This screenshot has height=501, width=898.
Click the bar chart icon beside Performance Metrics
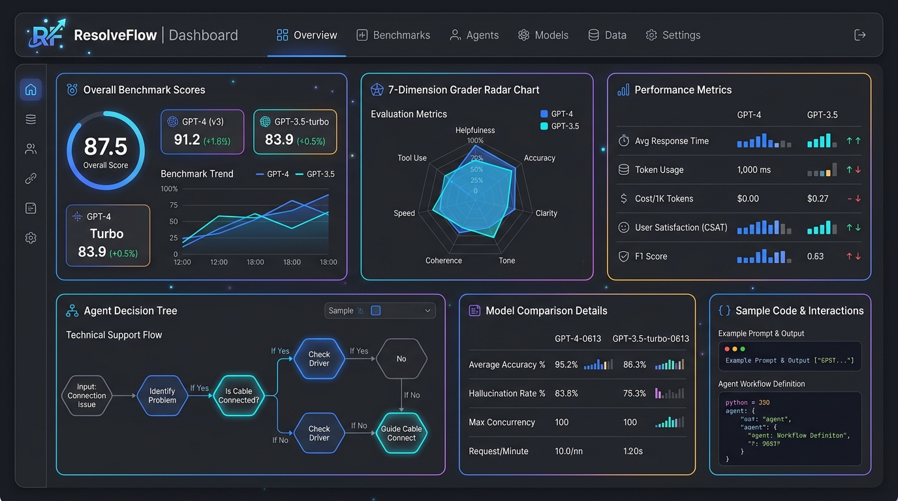[623, 90]
